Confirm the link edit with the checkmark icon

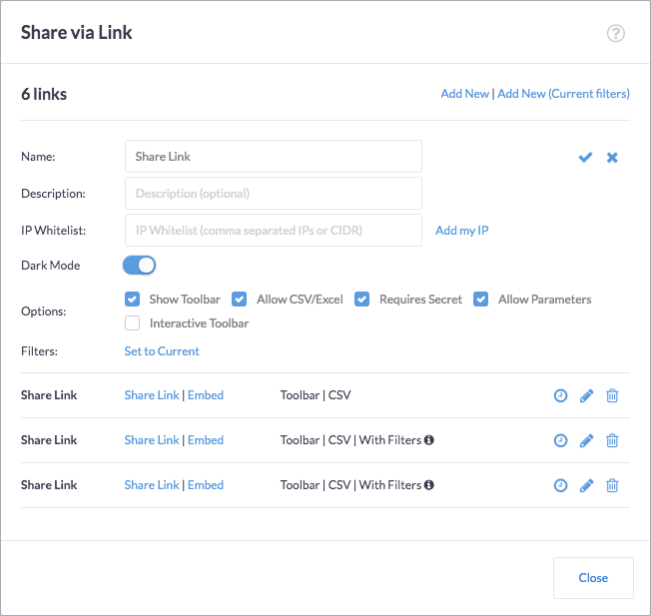coord(585,158)
